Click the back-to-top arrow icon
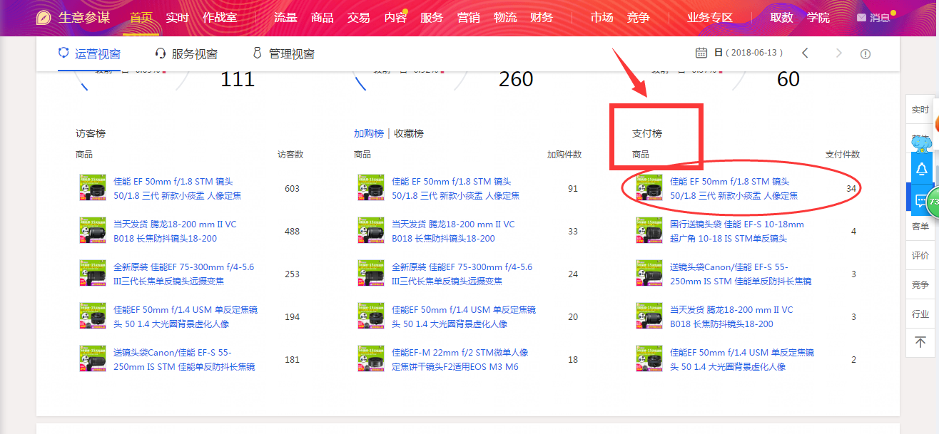The height and width of the screenshot is (434, 939). [920, 343]
